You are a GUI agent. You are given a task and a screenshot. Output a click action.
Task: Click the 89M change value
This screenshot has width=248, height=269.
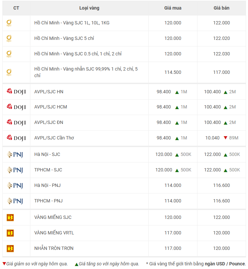coord(234,138)
